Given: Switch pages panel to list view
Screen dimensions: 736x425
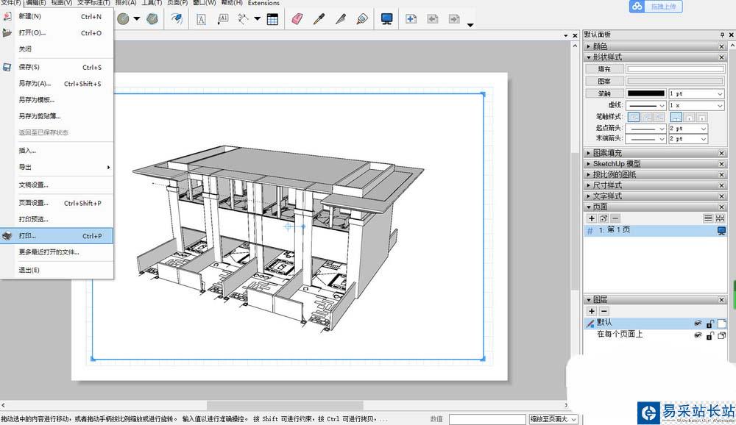Looking at the screenshot, I should pos(708,218).
